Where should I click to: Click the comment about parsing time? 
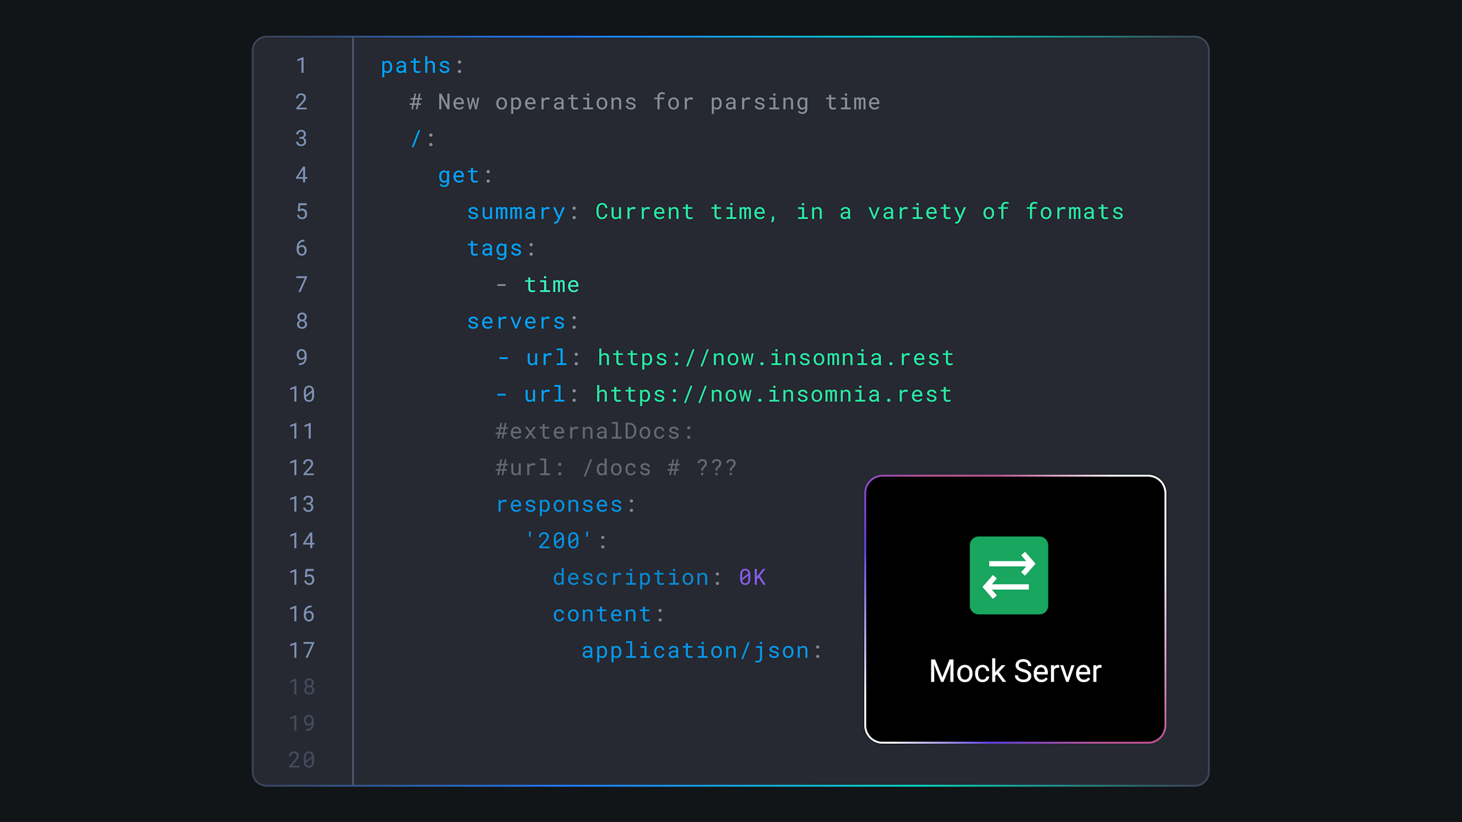pos(645,102)
